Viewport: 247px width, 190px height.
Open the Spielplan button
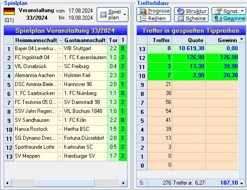[112, 14]
